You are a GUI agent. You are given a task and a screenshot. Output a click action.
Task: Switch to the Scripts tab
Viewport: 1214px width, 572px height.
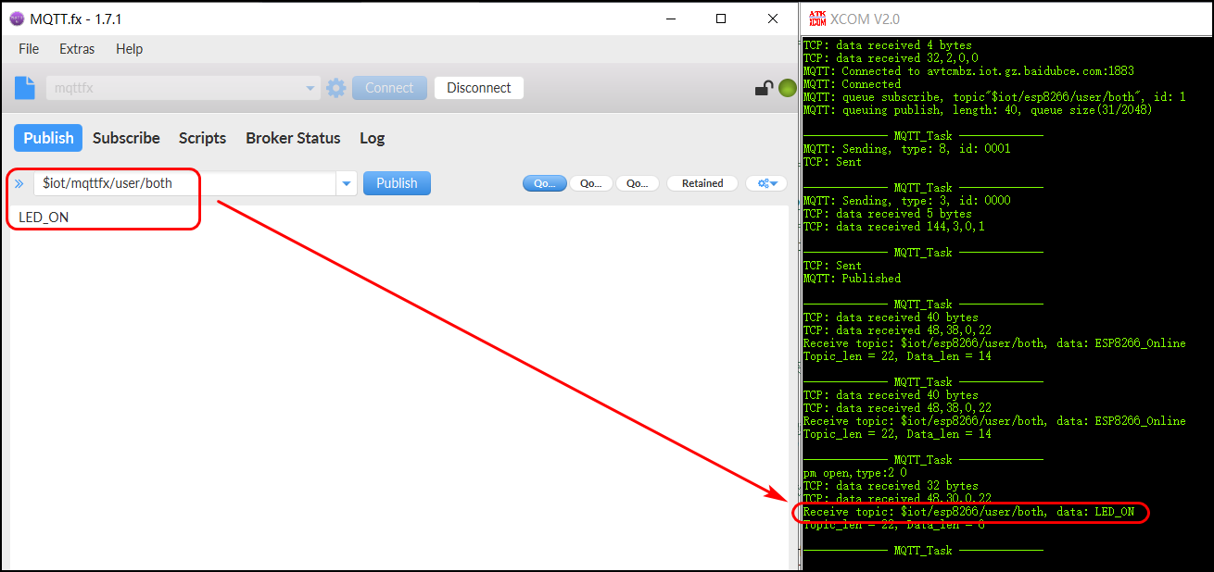202,138
